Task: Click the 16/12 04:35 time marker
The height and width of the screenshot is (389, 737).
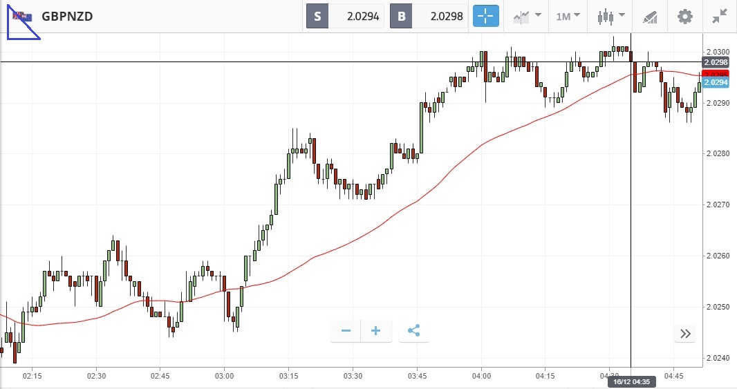Action: coord(631,382)
